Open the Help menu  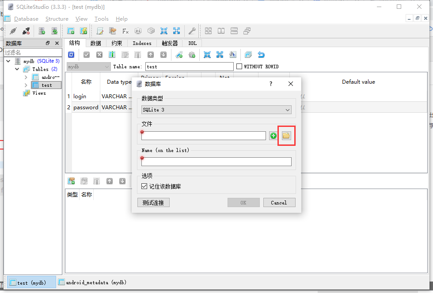[122, 19]
